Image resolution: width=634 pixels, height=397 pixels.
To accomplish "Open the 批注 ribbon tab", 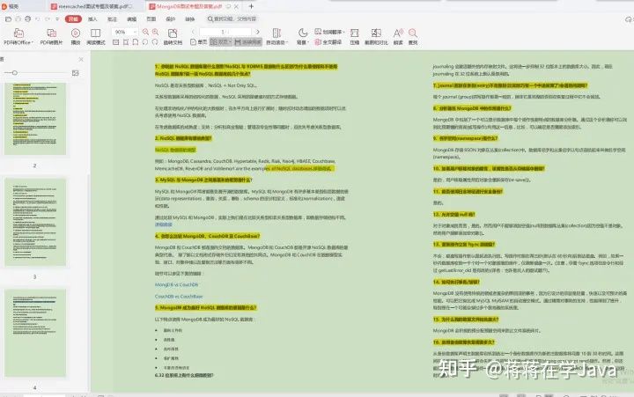I will (112, 19).
